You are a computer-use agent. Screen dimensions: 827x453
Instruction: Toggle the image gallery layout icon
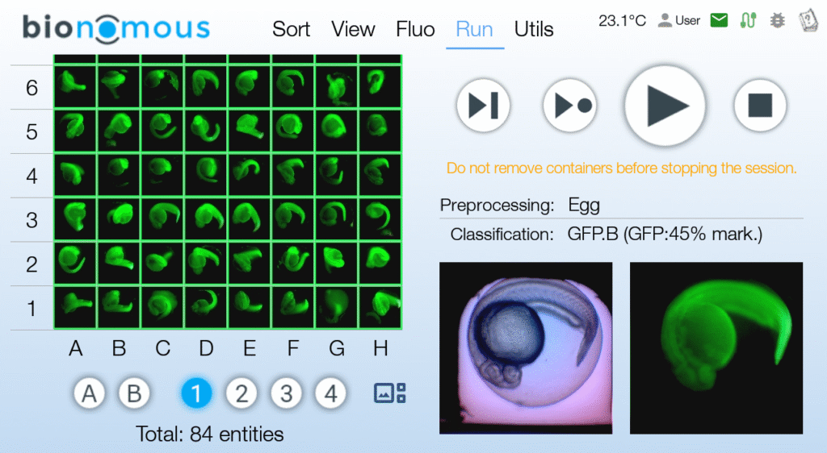pos(389,393)
